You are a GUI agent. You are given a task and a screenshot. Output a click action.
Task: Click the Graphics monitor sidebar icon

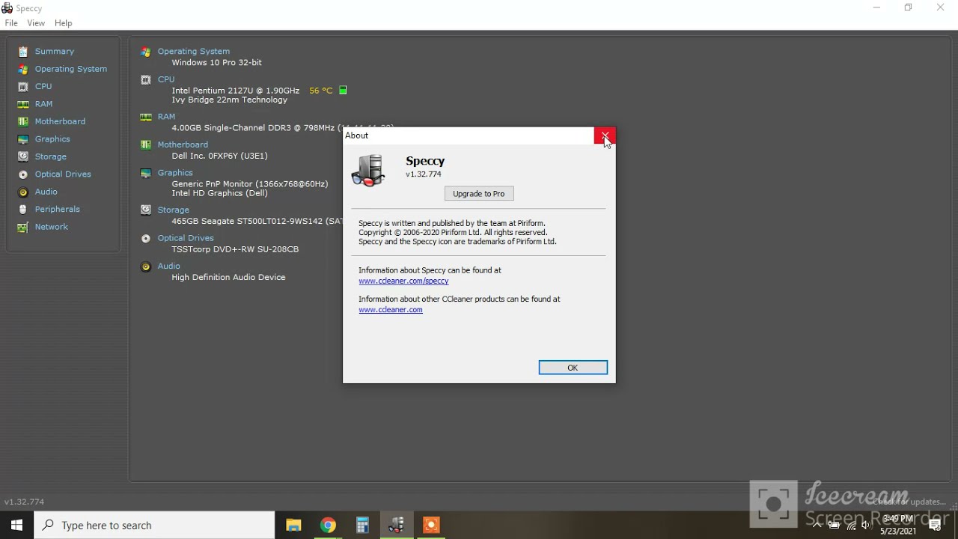[x=23, y=139]
